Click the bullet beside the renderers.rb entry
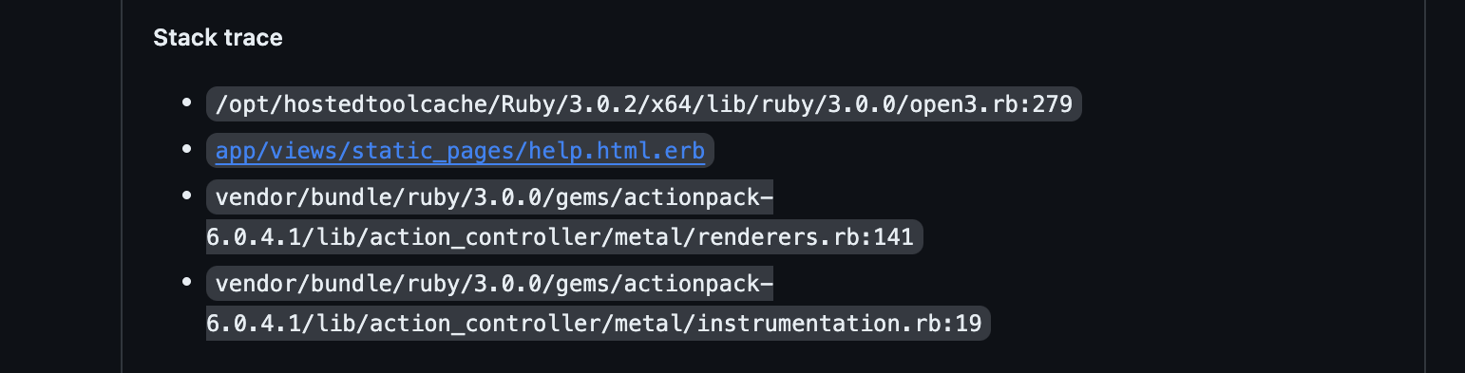 tap(187, 196)
